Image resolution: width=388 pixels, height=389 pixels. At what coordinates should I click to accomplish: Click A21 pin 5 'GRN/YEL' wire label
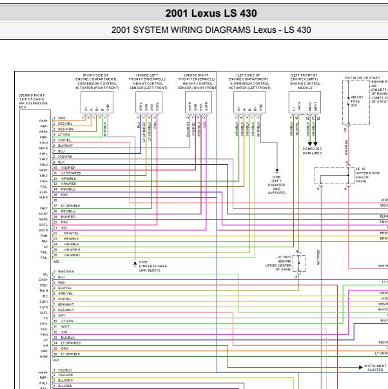tap(65, 294)
